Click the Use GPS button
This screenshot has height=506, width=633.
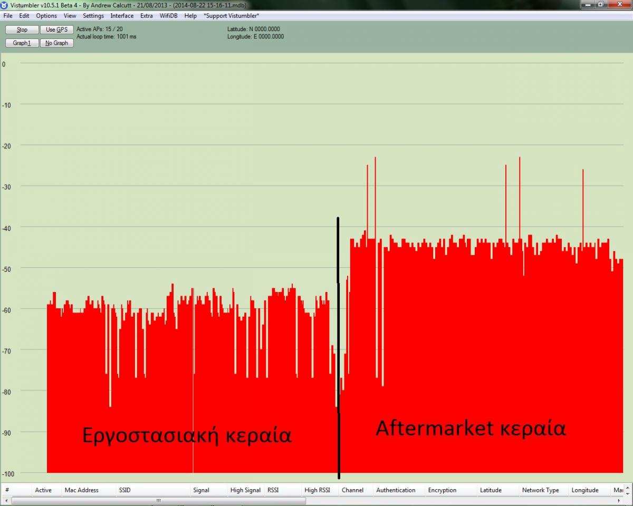click(x=56, y=30)
